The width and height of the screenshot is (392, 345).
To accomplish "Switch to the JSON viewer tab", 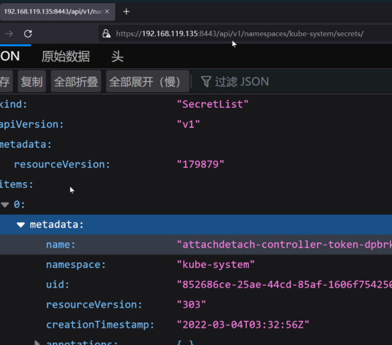I will pyautogui.click(x=10, y=56).
